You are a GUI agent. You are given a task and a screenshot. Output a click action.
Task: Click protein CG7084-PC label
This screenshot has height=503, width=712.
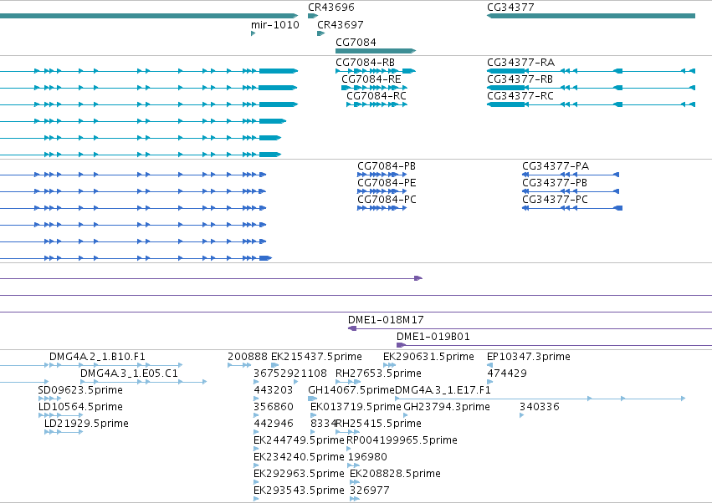coord(387,200)
